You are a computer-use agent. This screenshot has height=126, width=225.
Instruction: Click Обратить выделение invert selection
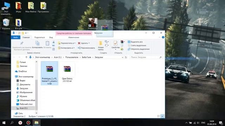pyautogui.click(x=139, y=49)
